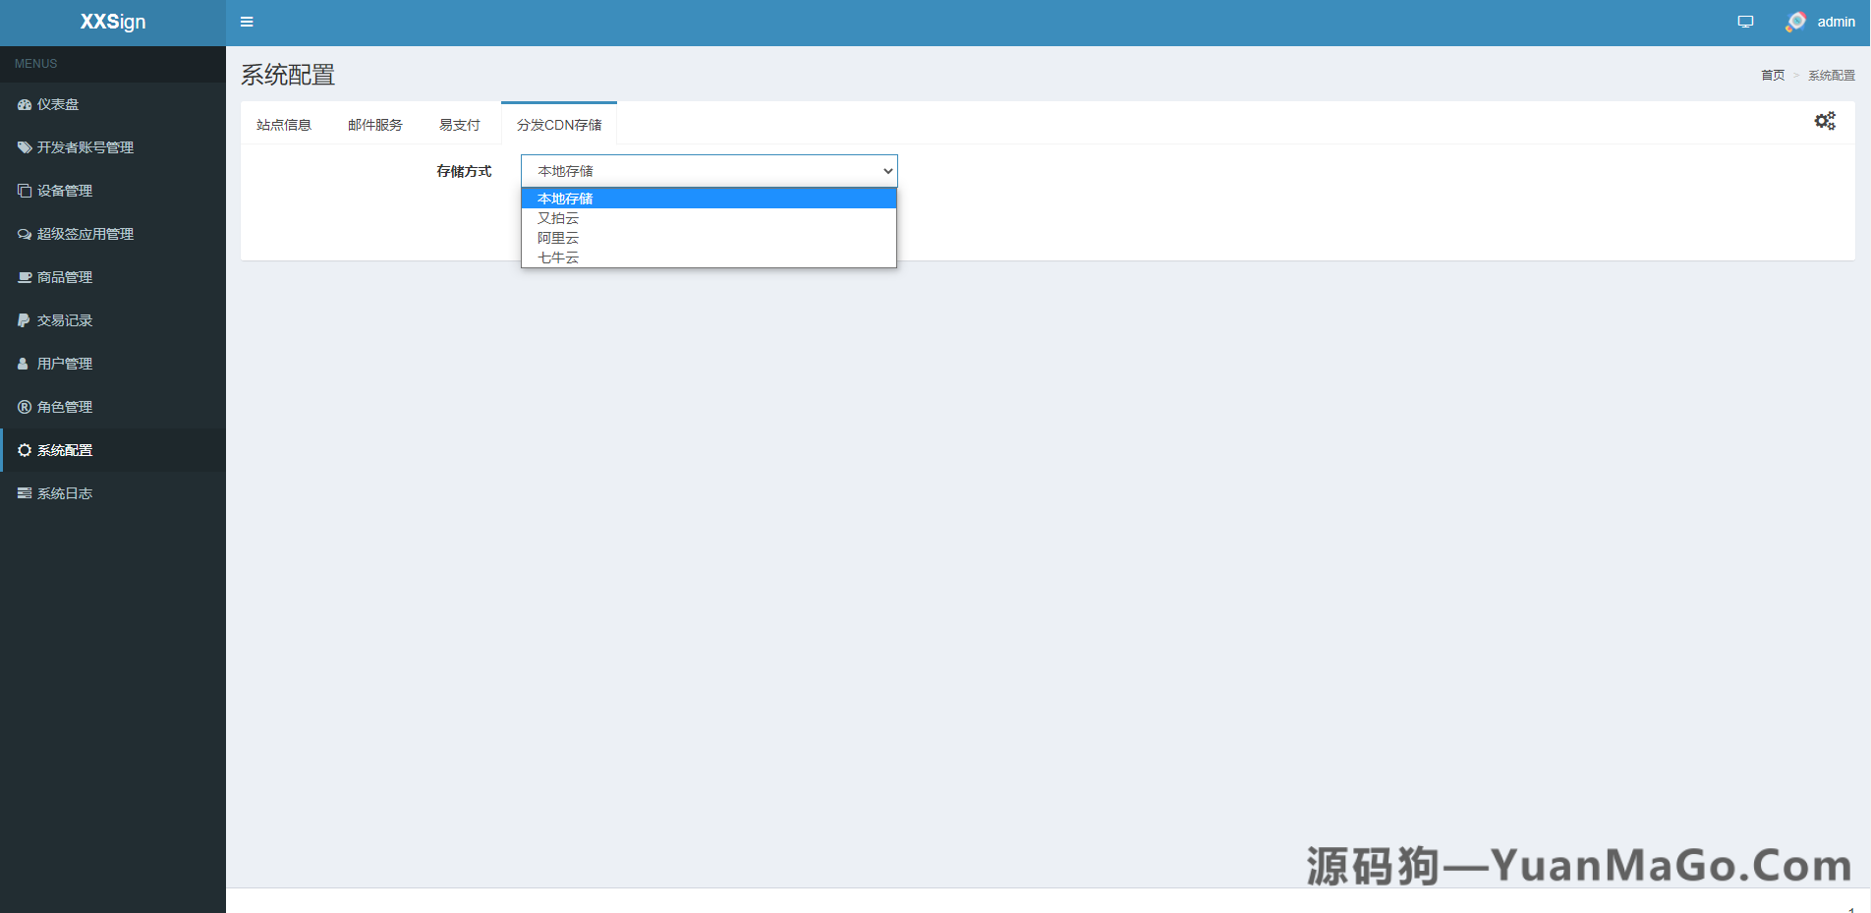Open the 易支付 tab
This screenshot has height=913, width=1871.
click(x=459, y=124)
